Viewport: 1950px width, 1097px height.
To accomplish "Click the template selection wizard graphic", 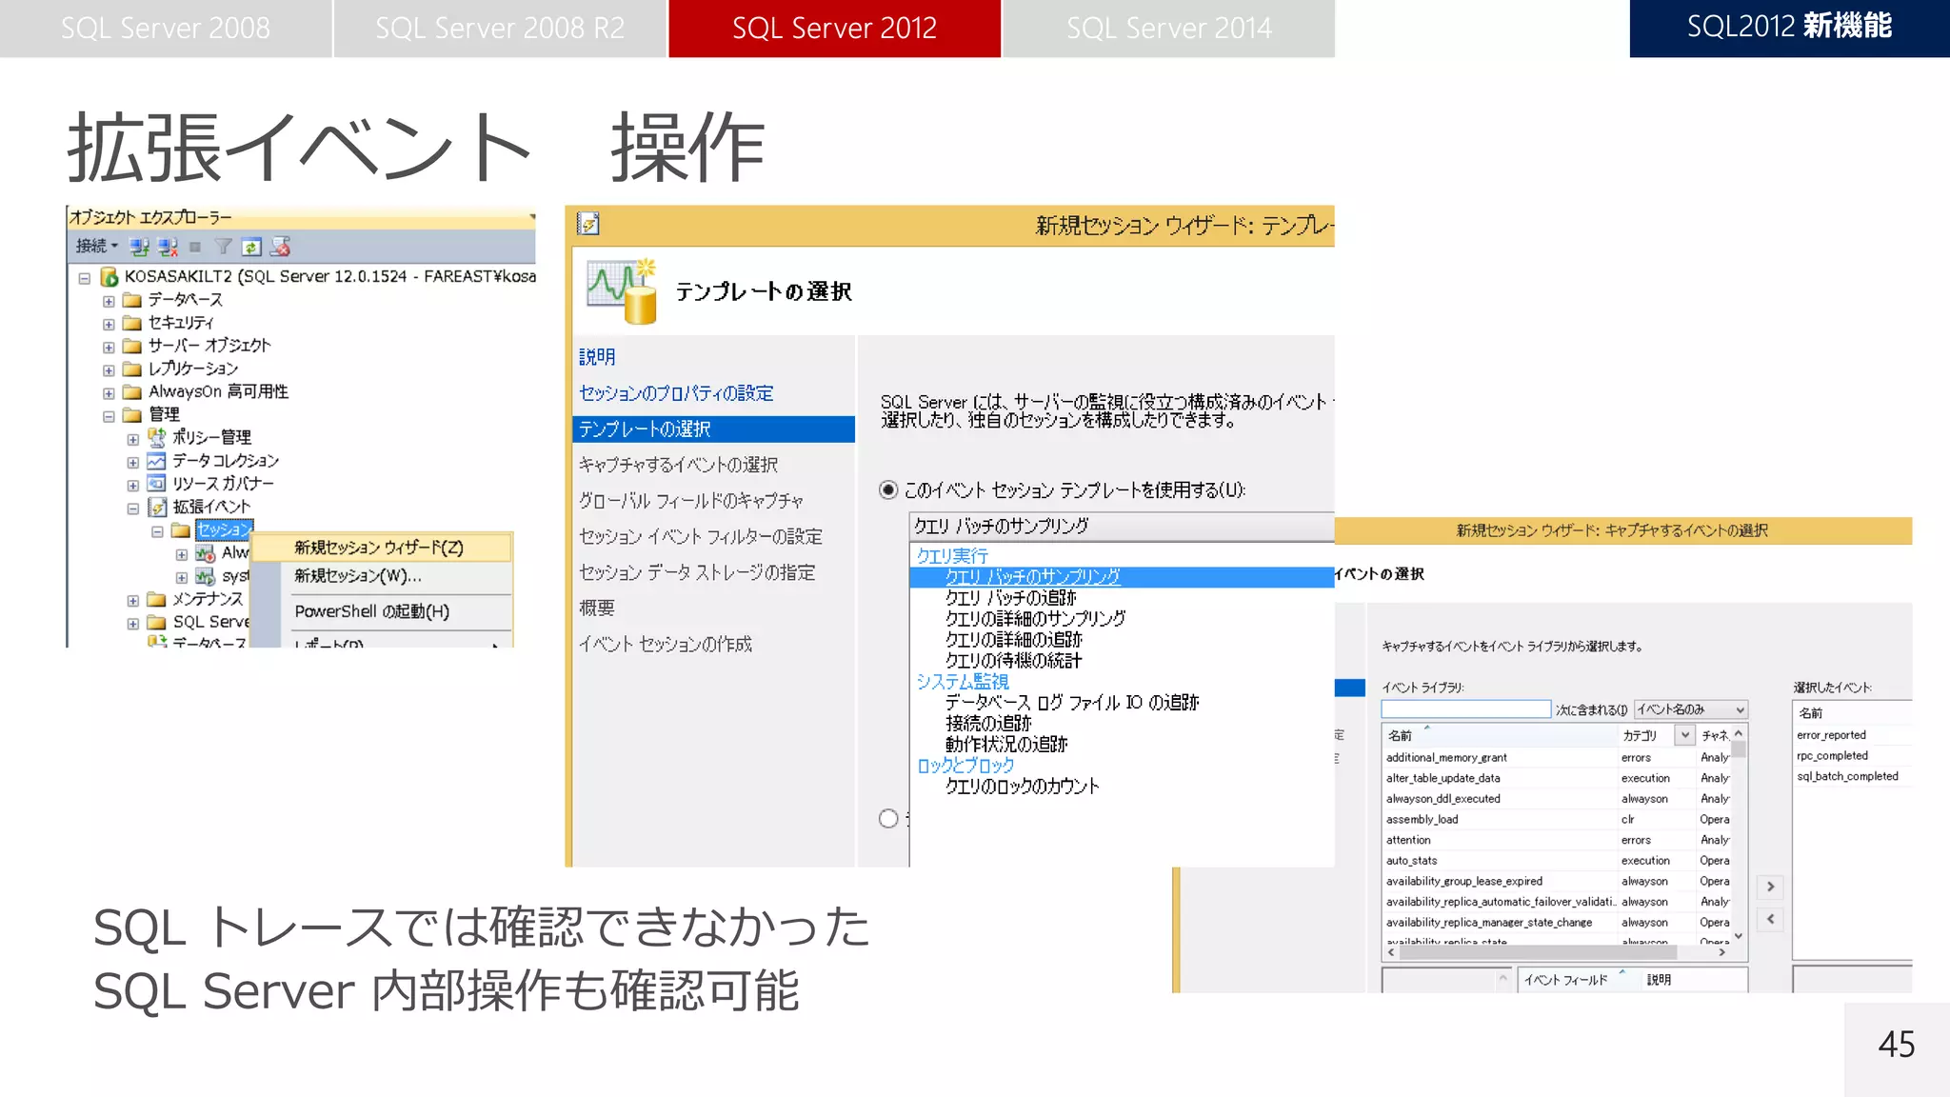I will [x=622, y=291].
